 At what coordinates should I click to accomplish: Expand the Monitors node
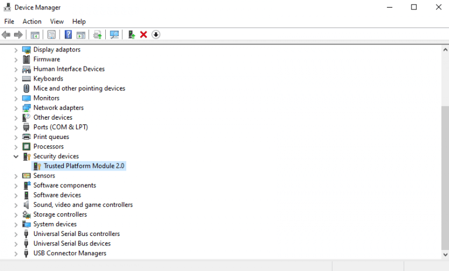(16, 99)
